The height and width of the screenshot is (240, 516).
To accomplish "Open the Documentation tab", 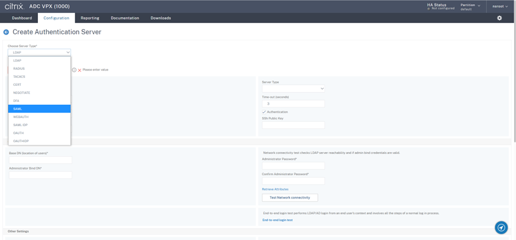I will click(x=125, y=18).
